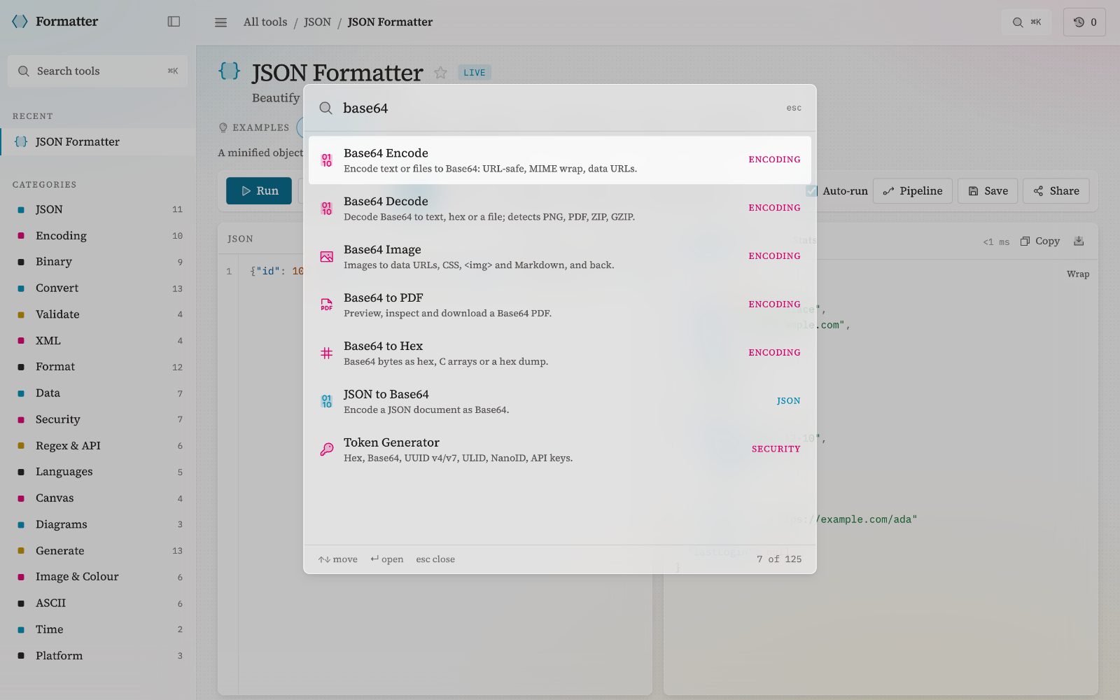Copy the formatted output

click(1039, 241)
